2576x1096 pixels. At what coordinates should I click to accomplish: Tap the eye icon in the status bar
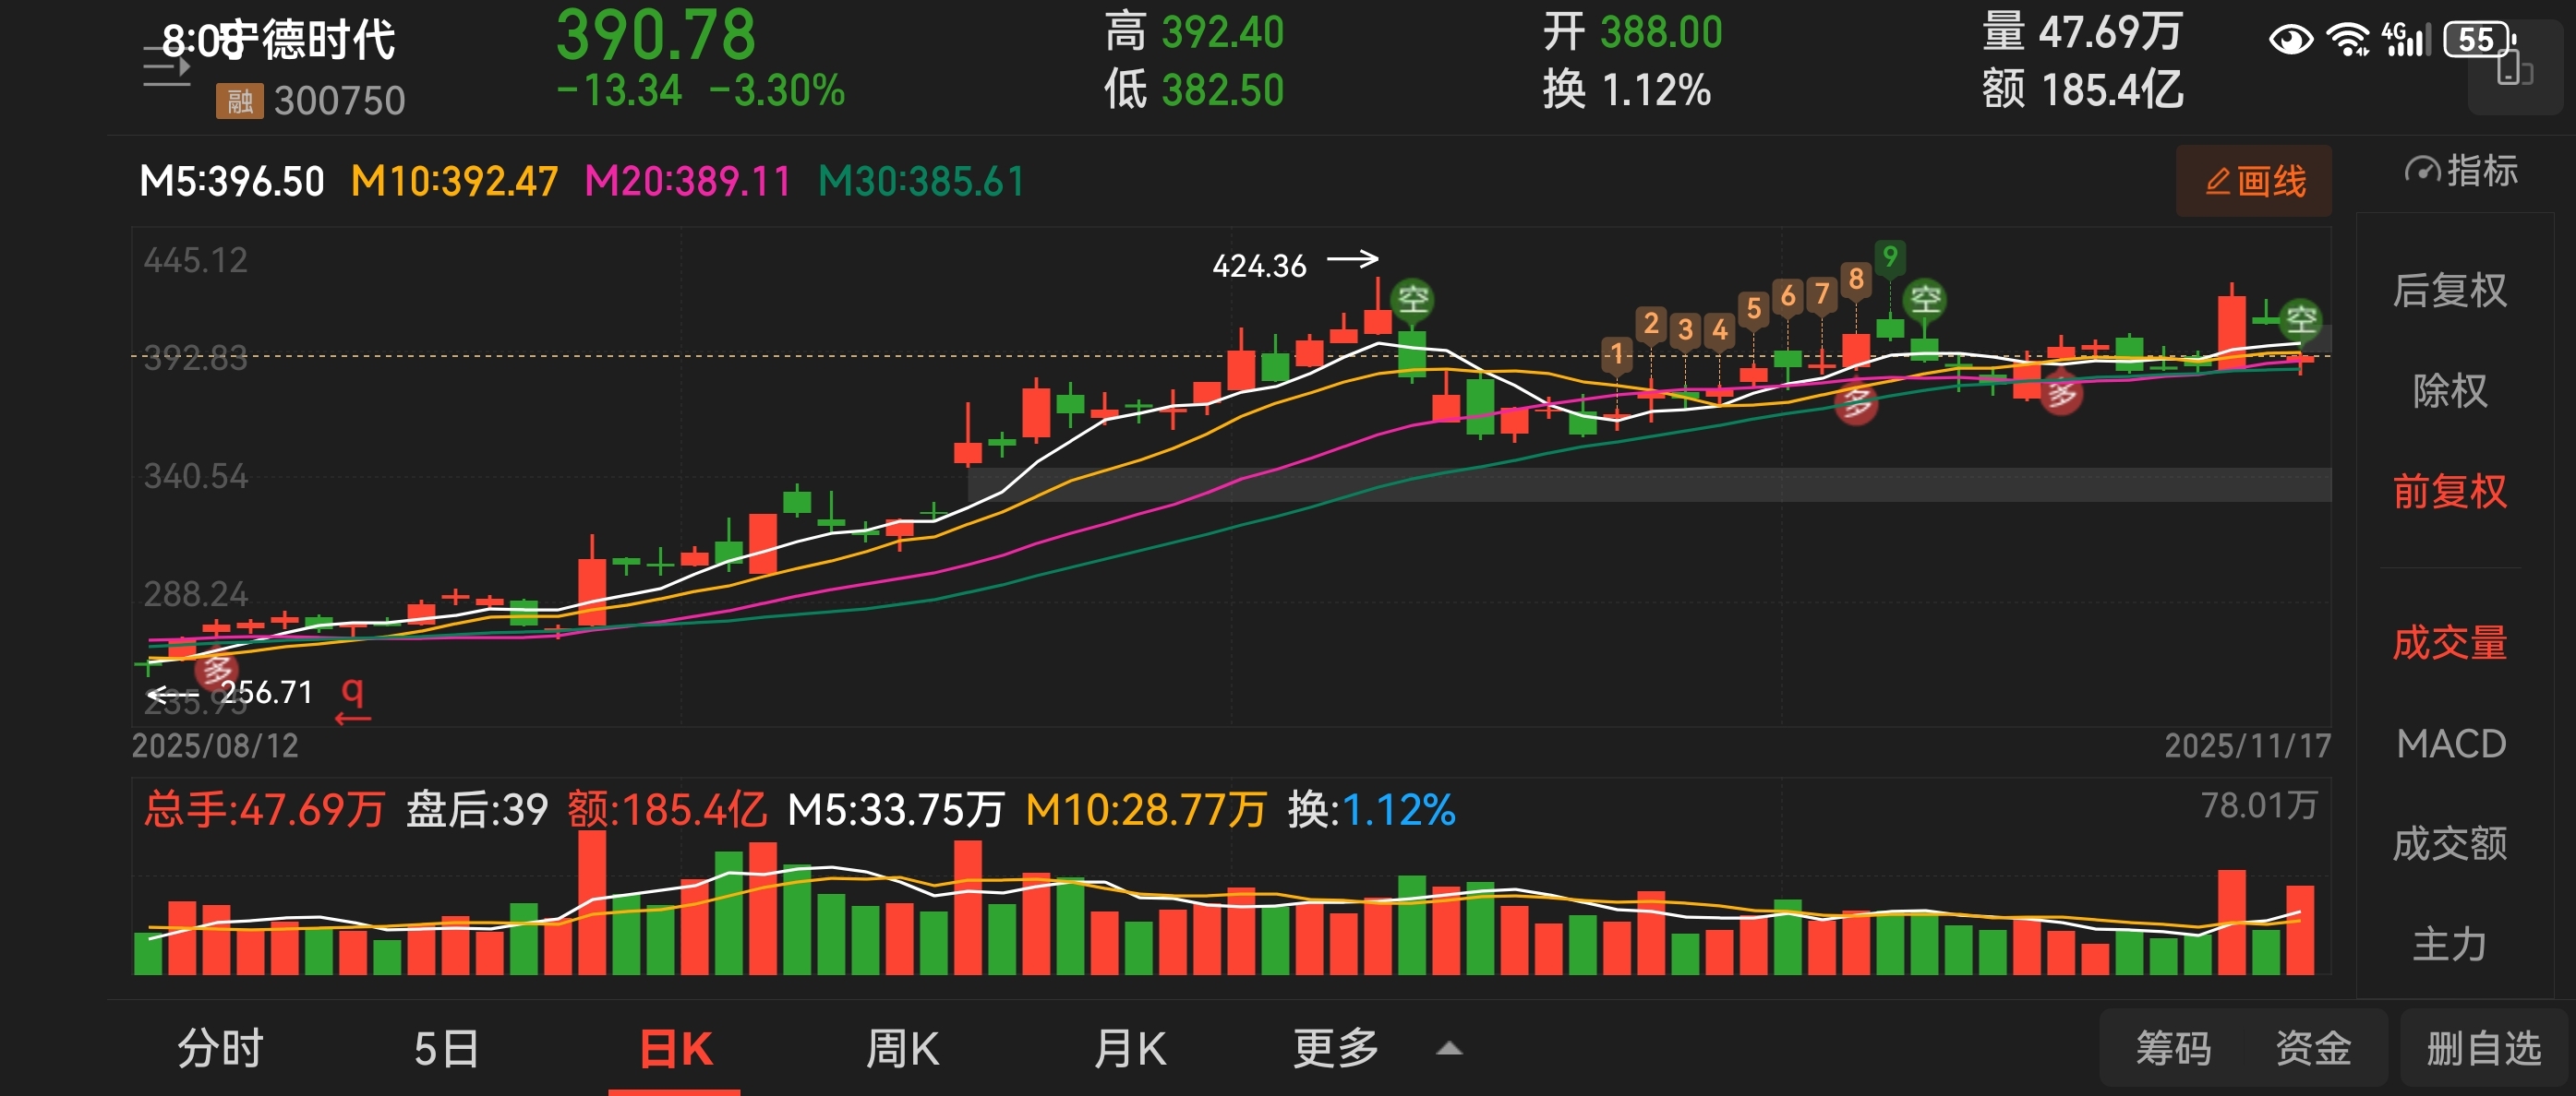click(2290, 41)
